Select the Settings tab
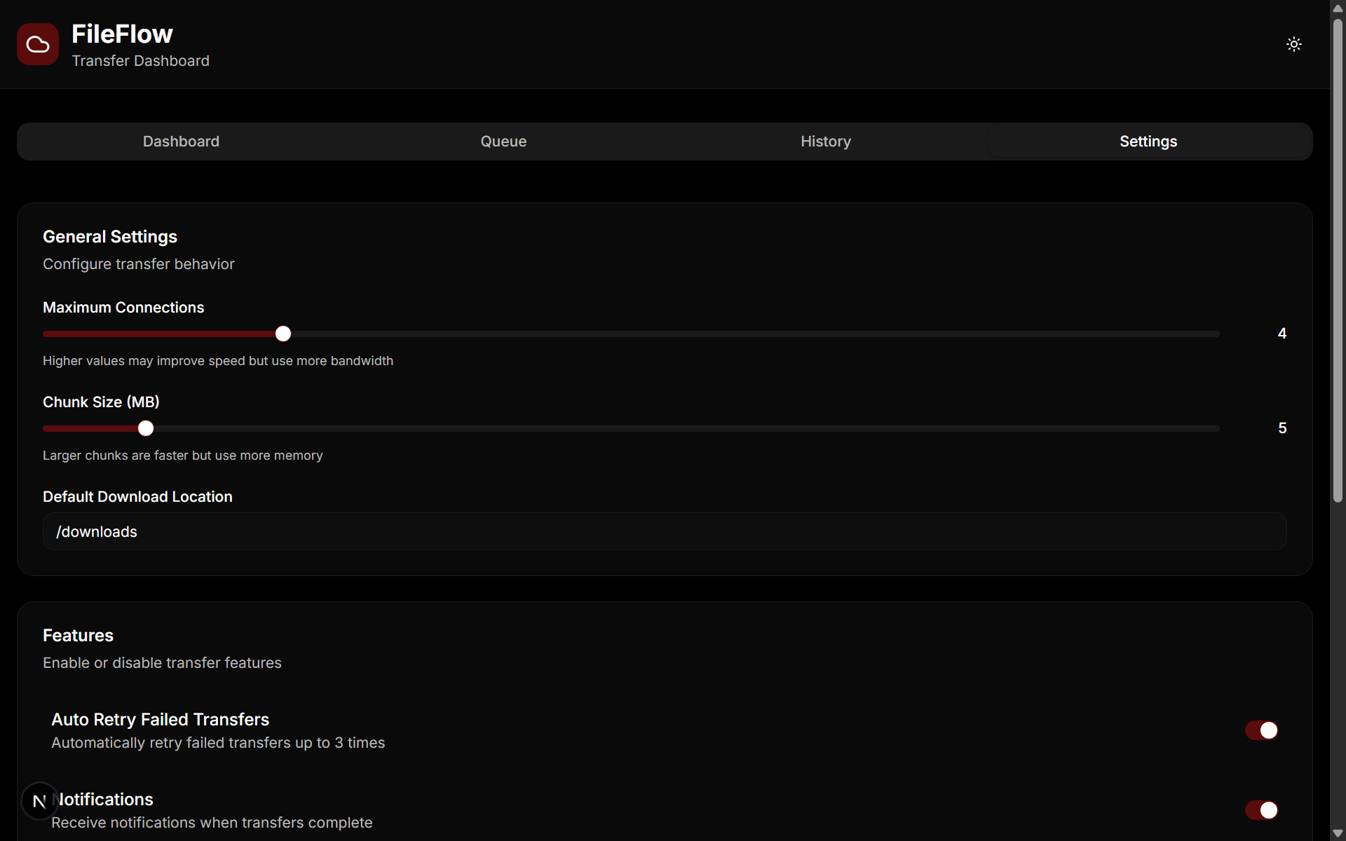The width and height of the screenshot is (1346, 841). pyautogui.click(x=1148, y=142)
